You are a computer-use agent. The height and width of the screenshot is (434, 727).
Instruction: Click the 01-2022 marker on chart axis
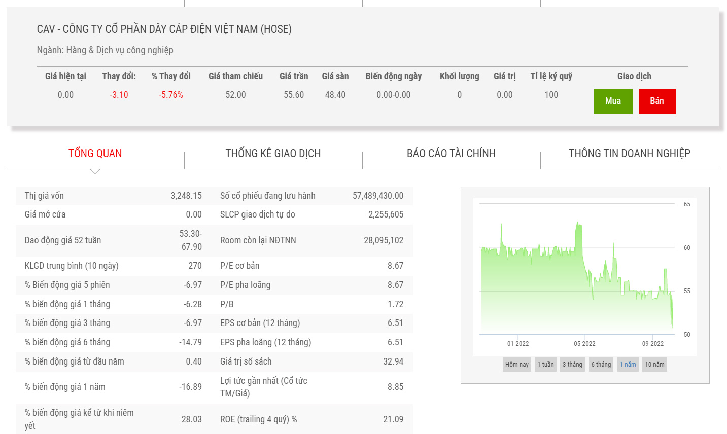[x=518, y=343]
